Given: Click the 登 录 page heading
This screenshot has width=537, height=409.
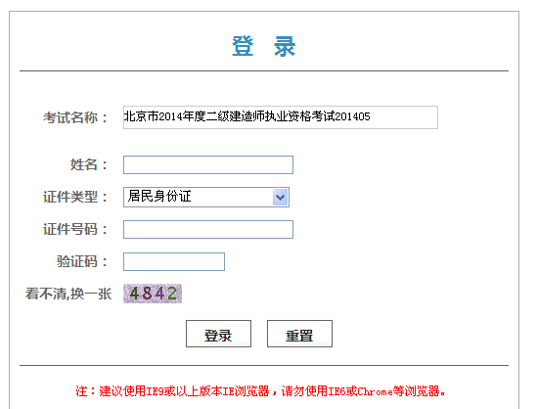Looking at the screenshot, I should click(x=264, y=46).
